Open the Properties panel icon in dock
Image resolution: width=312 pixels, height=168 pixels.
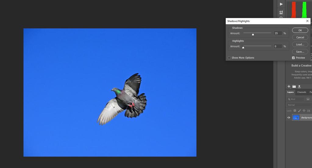coord(281,12)
